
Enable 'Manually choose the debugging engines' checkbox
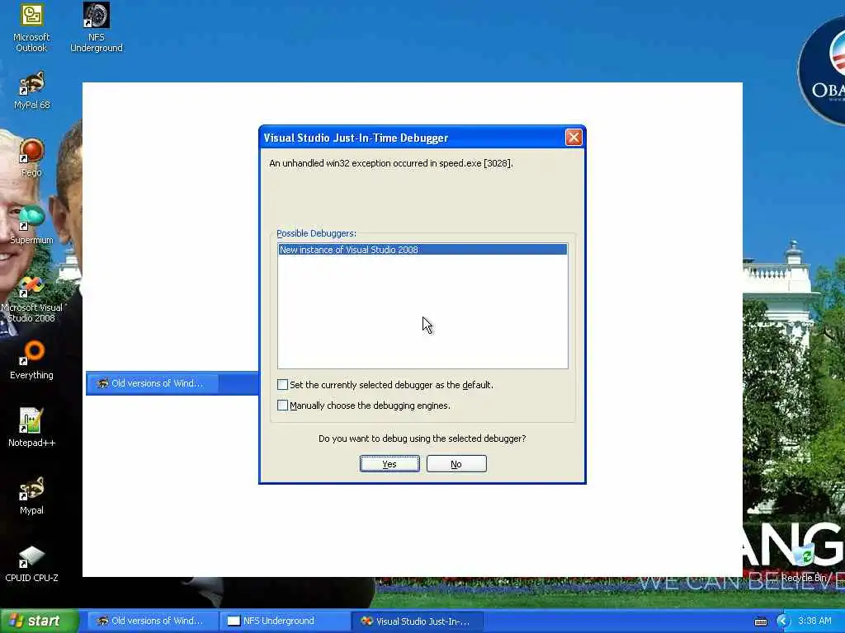pyautogui.click(x=282, y=405)
